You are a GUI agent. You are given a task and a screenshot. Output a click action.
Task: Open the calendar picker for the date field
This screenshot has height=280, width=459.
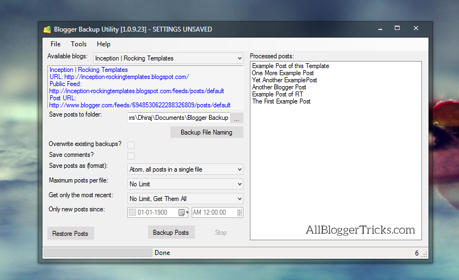pyautogui.click(x=182, y=212)
